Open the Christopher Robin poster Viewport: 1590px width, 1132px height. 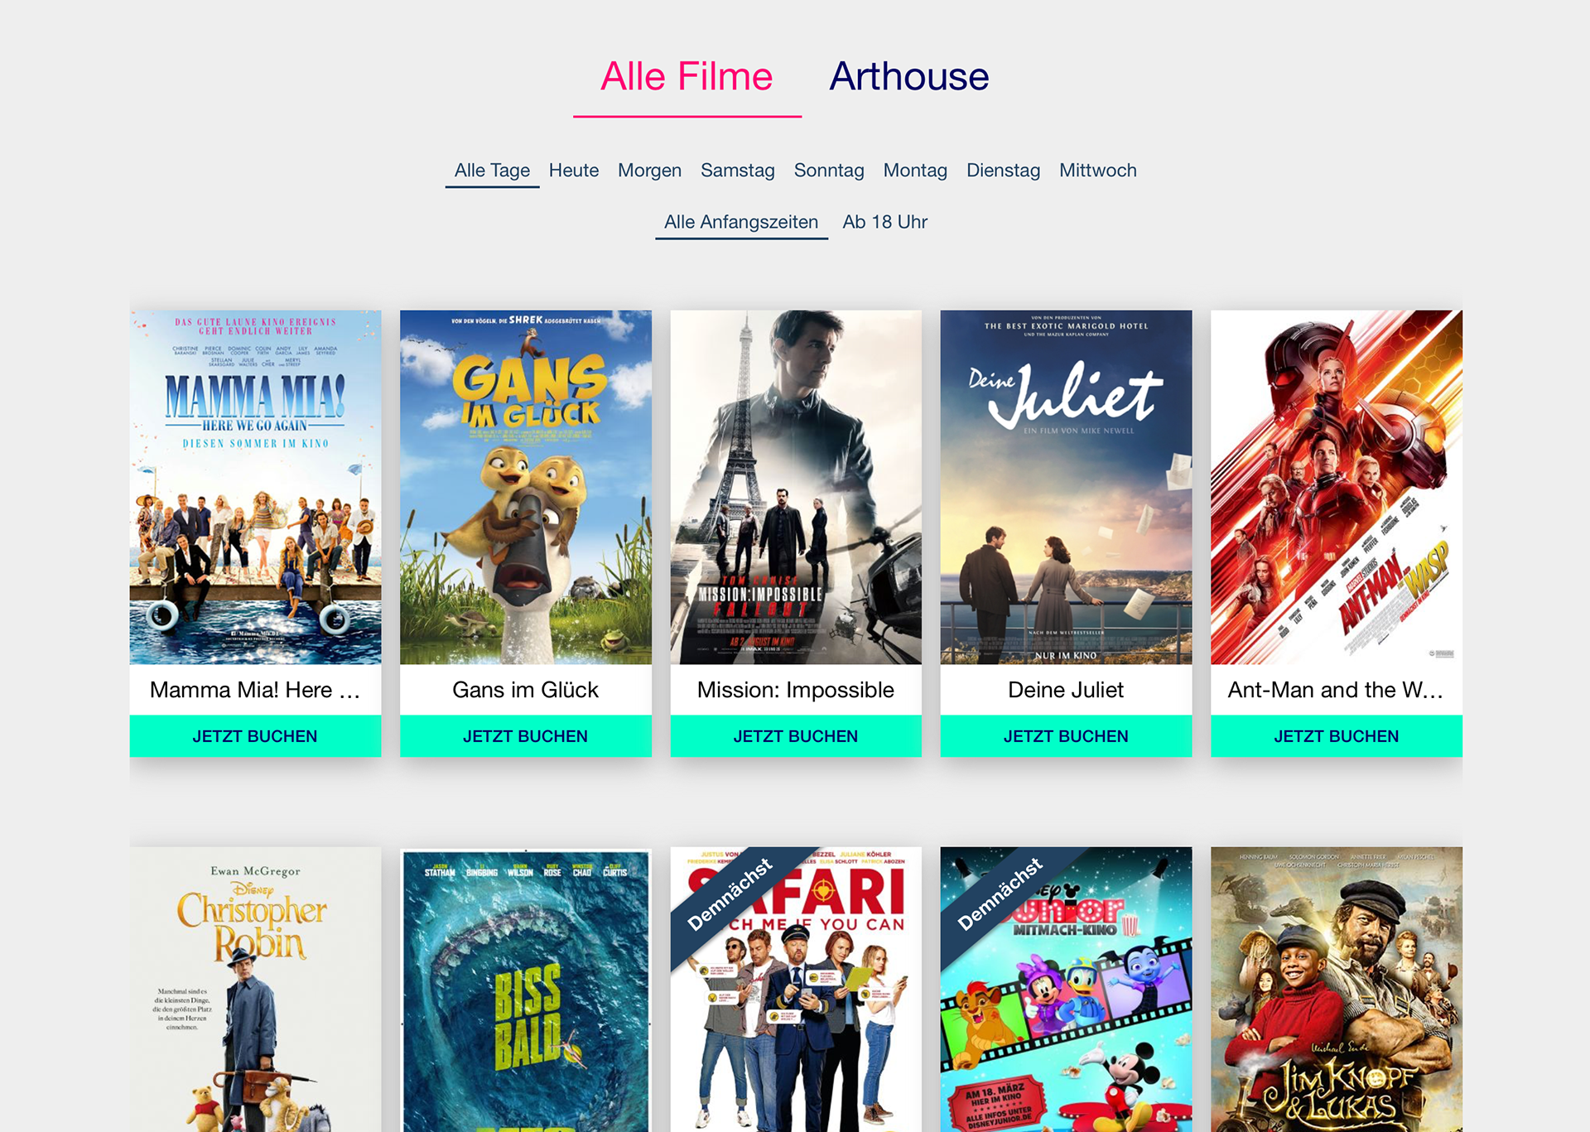click(255, 989)
